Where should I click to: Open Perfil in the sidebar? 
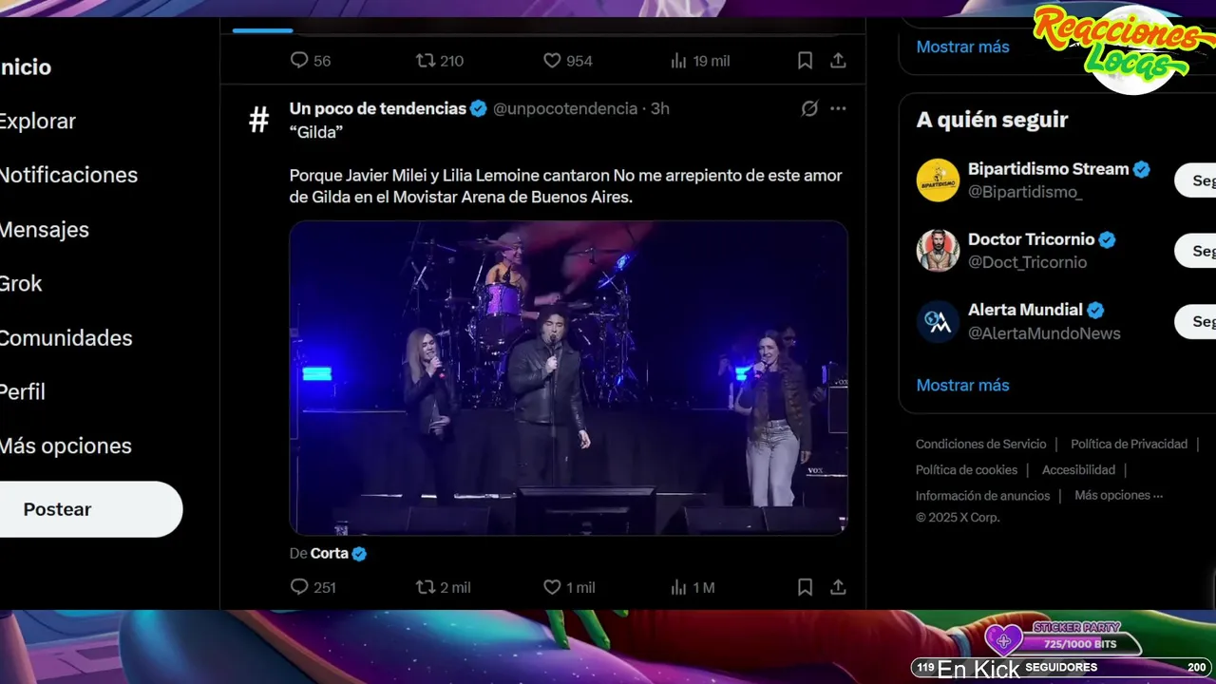tap(23, 392)
